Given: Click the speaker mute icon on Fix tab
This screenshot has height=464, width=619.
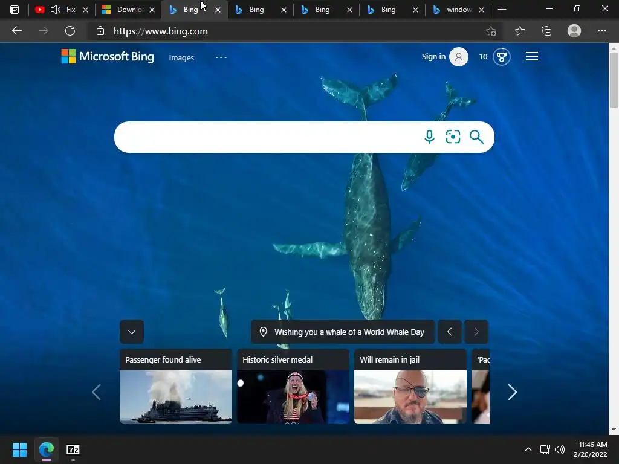Looking at the screenshot, I should coord(55,10).
